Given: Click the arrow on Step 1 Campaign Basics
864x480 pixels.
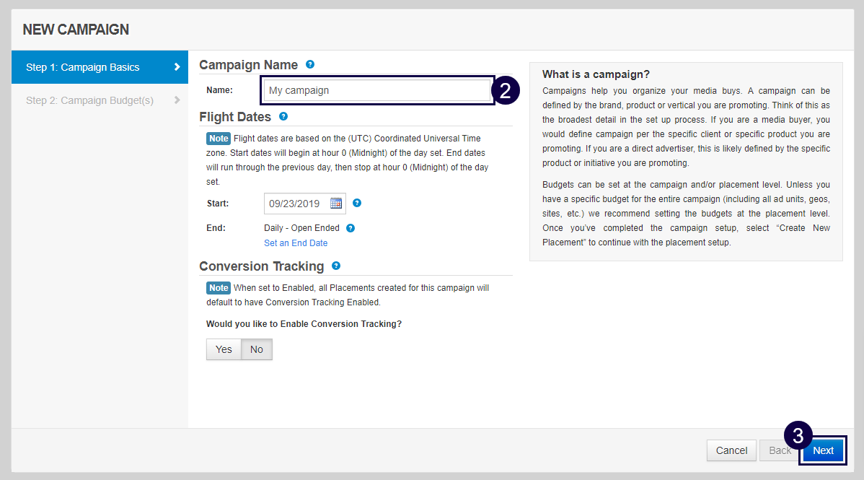Looking at the screenshot, I should (177, 67).
